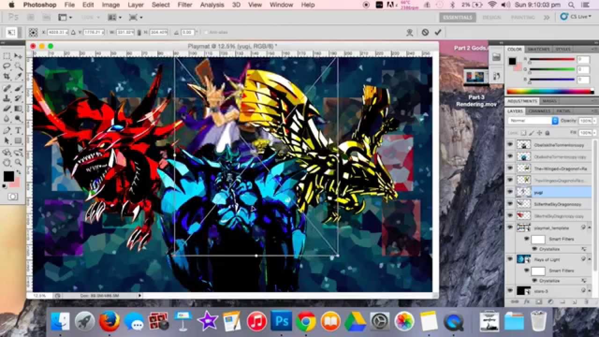
Task: Hide the top ObeliskTheTormentor copy layer
Action: point(510,145)
